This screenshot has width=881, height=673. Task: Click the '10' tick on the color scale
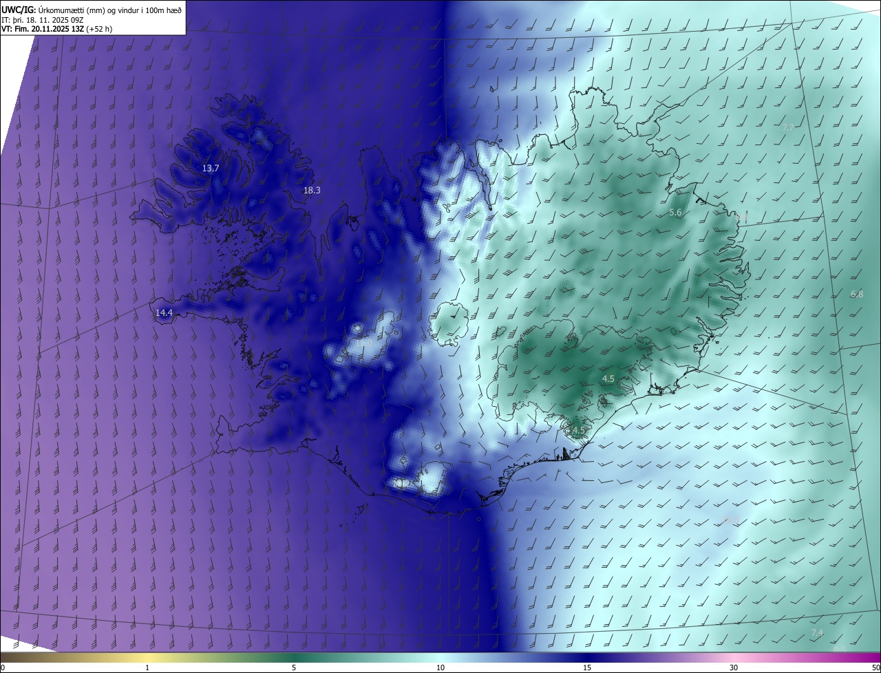pos(440,667)
